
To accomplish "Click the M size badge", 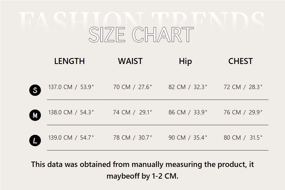I will point(35,115).
